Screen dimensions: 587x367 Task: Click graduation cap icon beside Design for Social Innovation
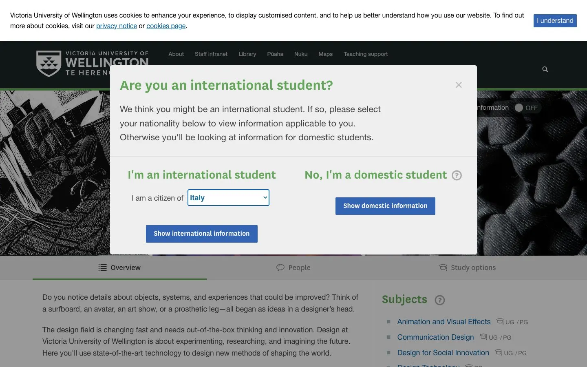[x=499, y=352]
